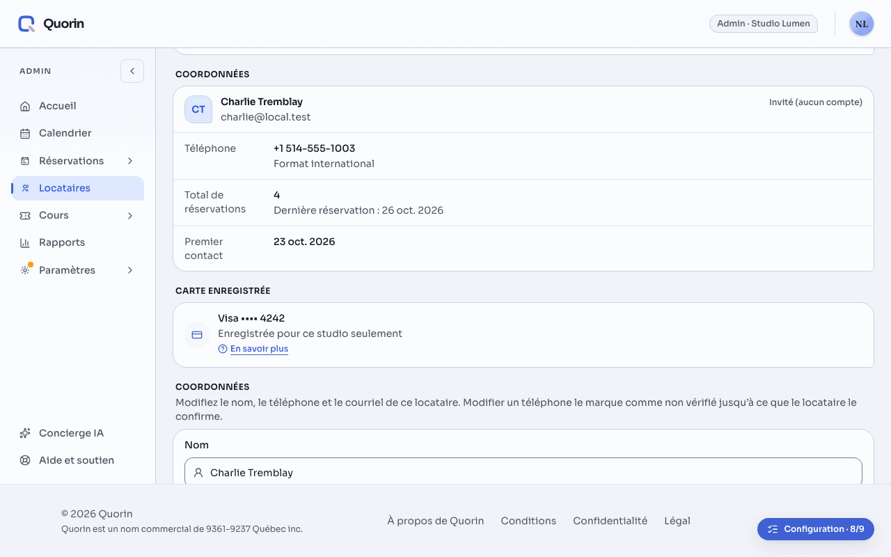Open the Confidentialité footer link
891x557 pixels.
point(610,521)
